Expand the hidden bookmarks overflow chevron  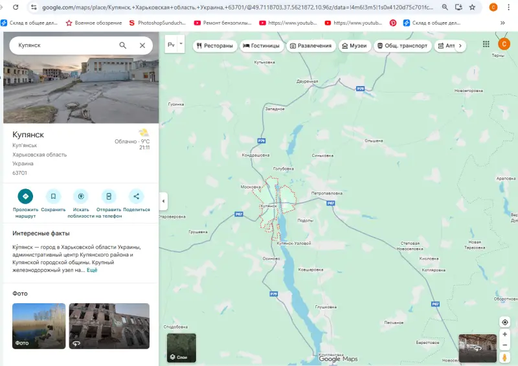click(503, 23)
